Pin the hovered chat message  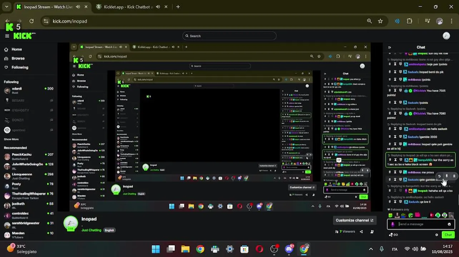(x=446, y=176)
